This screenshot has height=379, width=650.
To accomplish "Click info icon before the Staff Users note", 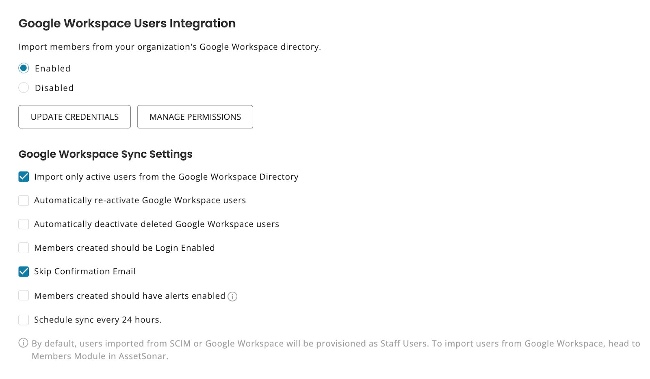I will [x=24, y=343].
